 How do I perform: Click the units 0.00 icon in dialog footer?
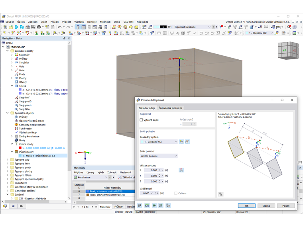coord(147,205)
